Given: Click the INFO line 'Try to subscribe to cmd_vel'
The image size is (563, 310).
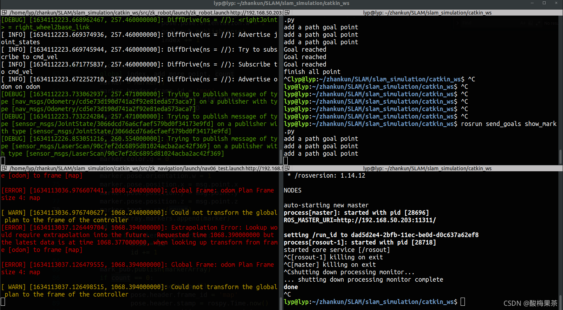Looking at the screenshot, I should tap(139, 53).
